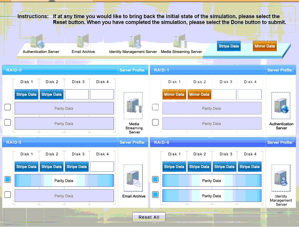Select the Email Archive icon in the RAID-5 profile
299x230 pixels.
[x=133, y=178]
